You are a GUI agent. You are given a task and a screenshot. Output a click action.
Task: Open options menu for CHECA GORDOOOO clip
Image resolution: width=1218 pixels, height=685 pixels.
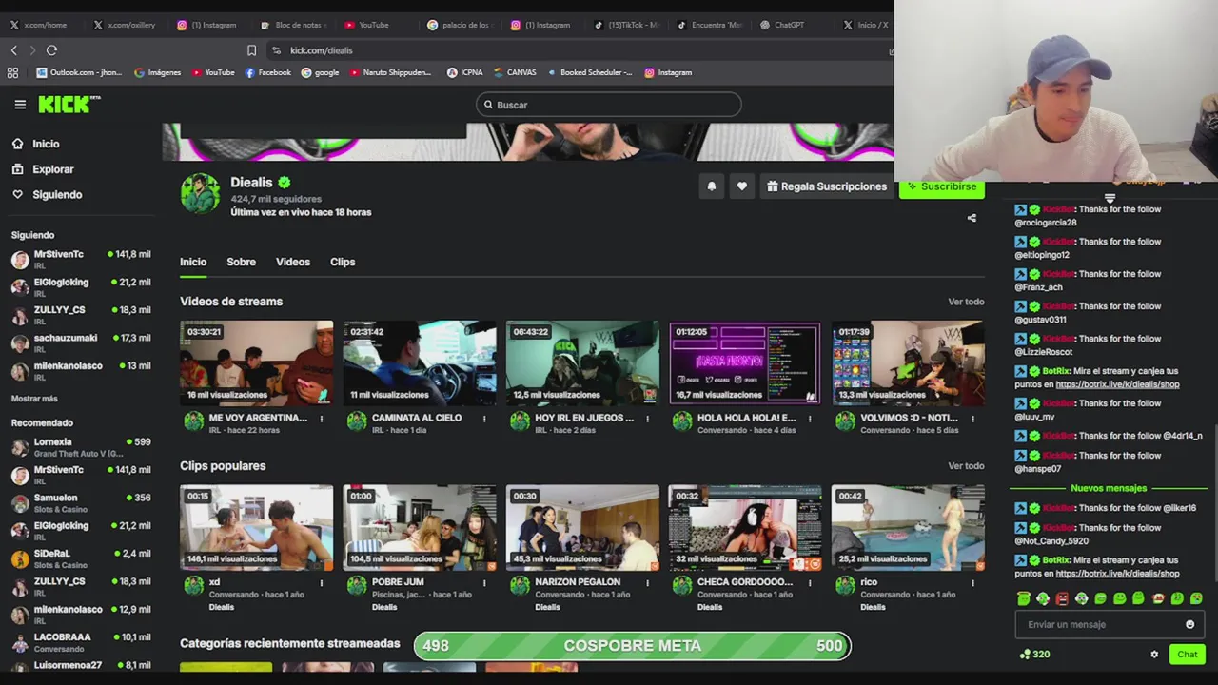tap(810, 583)
